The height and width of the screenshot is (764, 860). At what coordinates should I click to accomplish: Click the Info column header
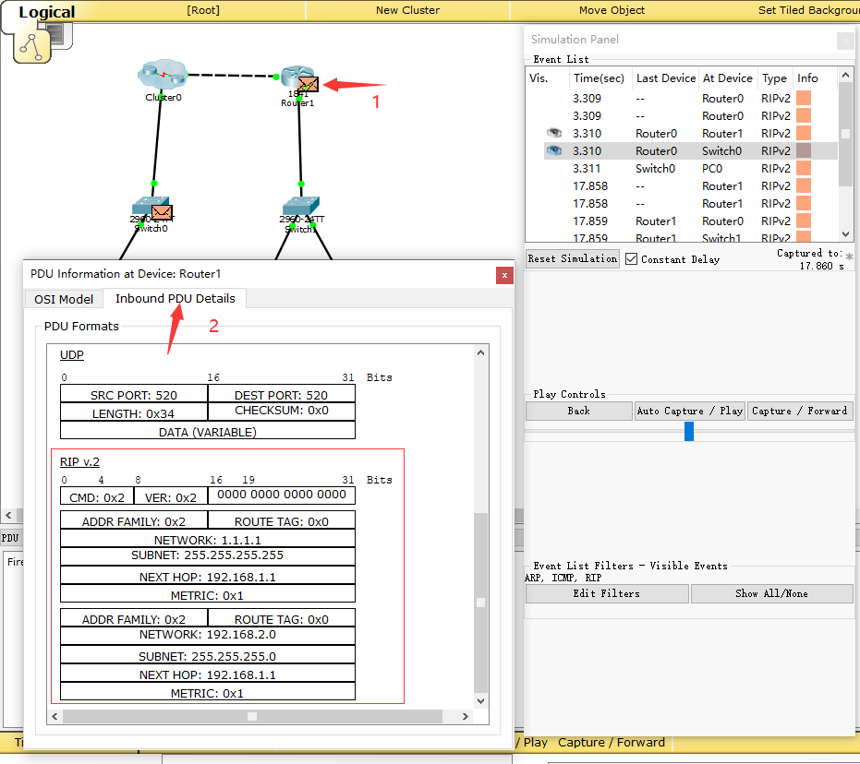pos(807,78)
